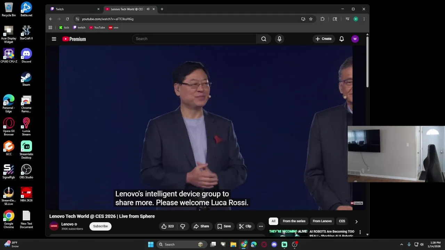Open more actions ellipsis under the video
445x250 pixels.
click(261, 226)
